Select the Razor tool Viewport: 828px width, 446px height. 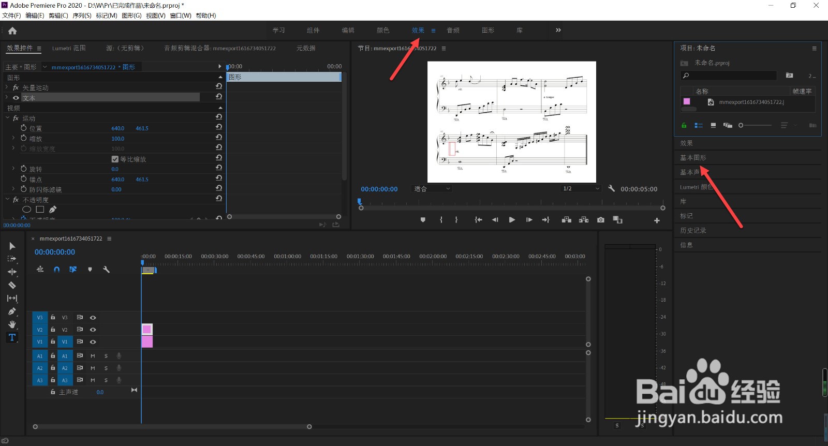click(12, 285)
